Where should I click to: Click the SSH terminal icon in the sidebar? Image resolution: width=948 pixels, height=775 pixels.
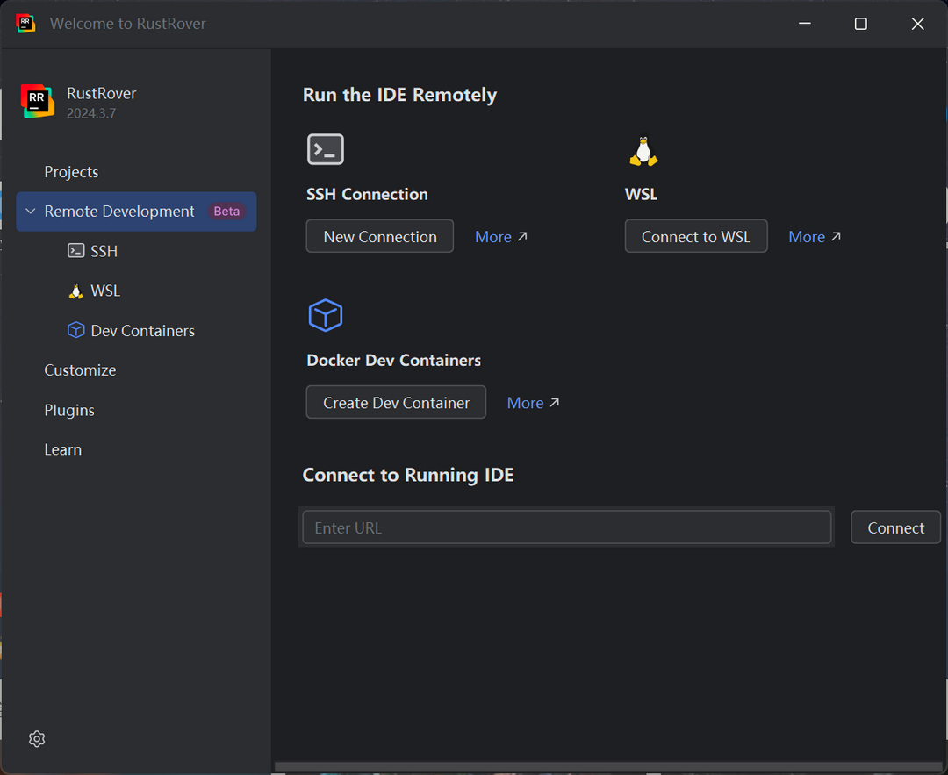tap(76, 251)
